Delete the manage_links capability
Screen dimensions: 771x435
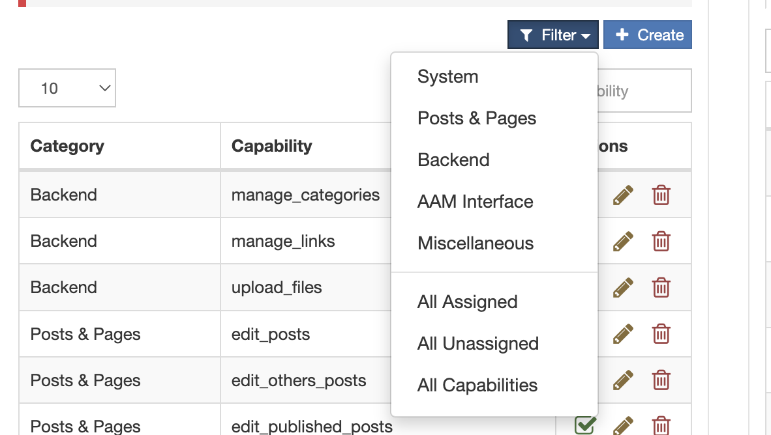[x=661, y=241]
